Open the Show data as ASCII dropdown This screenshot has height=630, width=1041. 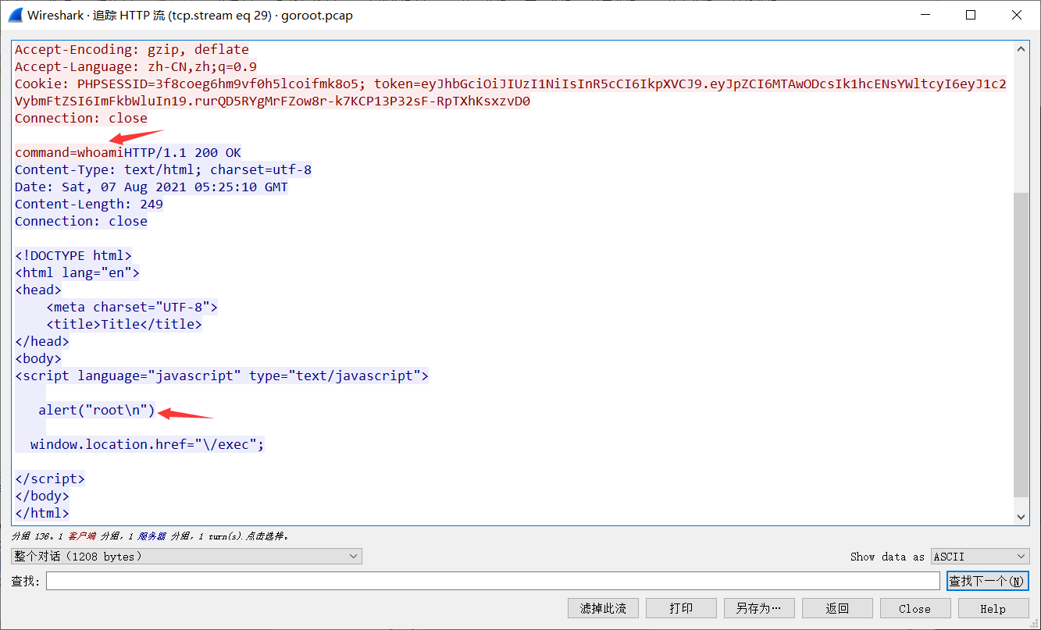pos(980,557)
